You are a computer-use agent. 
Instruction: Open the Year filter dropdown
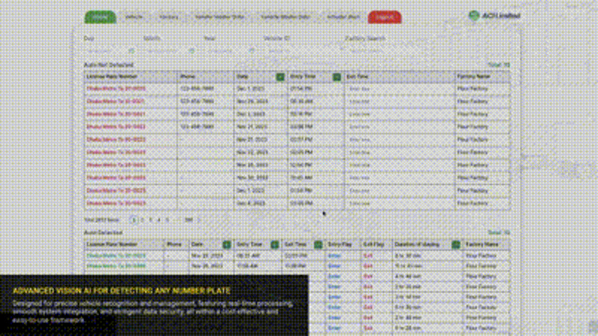[x=230, y=51]
